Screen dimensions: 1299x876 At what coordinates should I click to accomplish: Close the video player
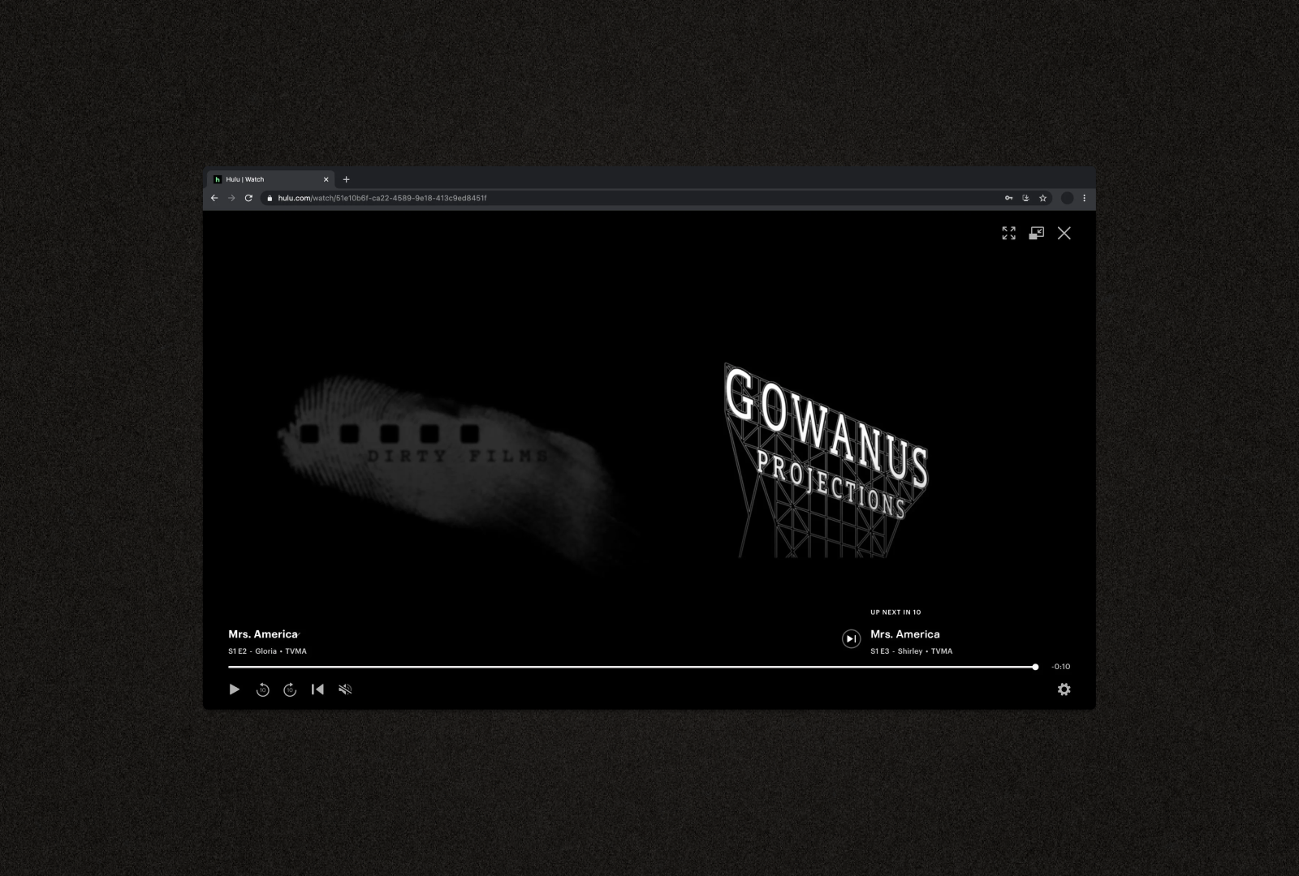click(1064, 234)
